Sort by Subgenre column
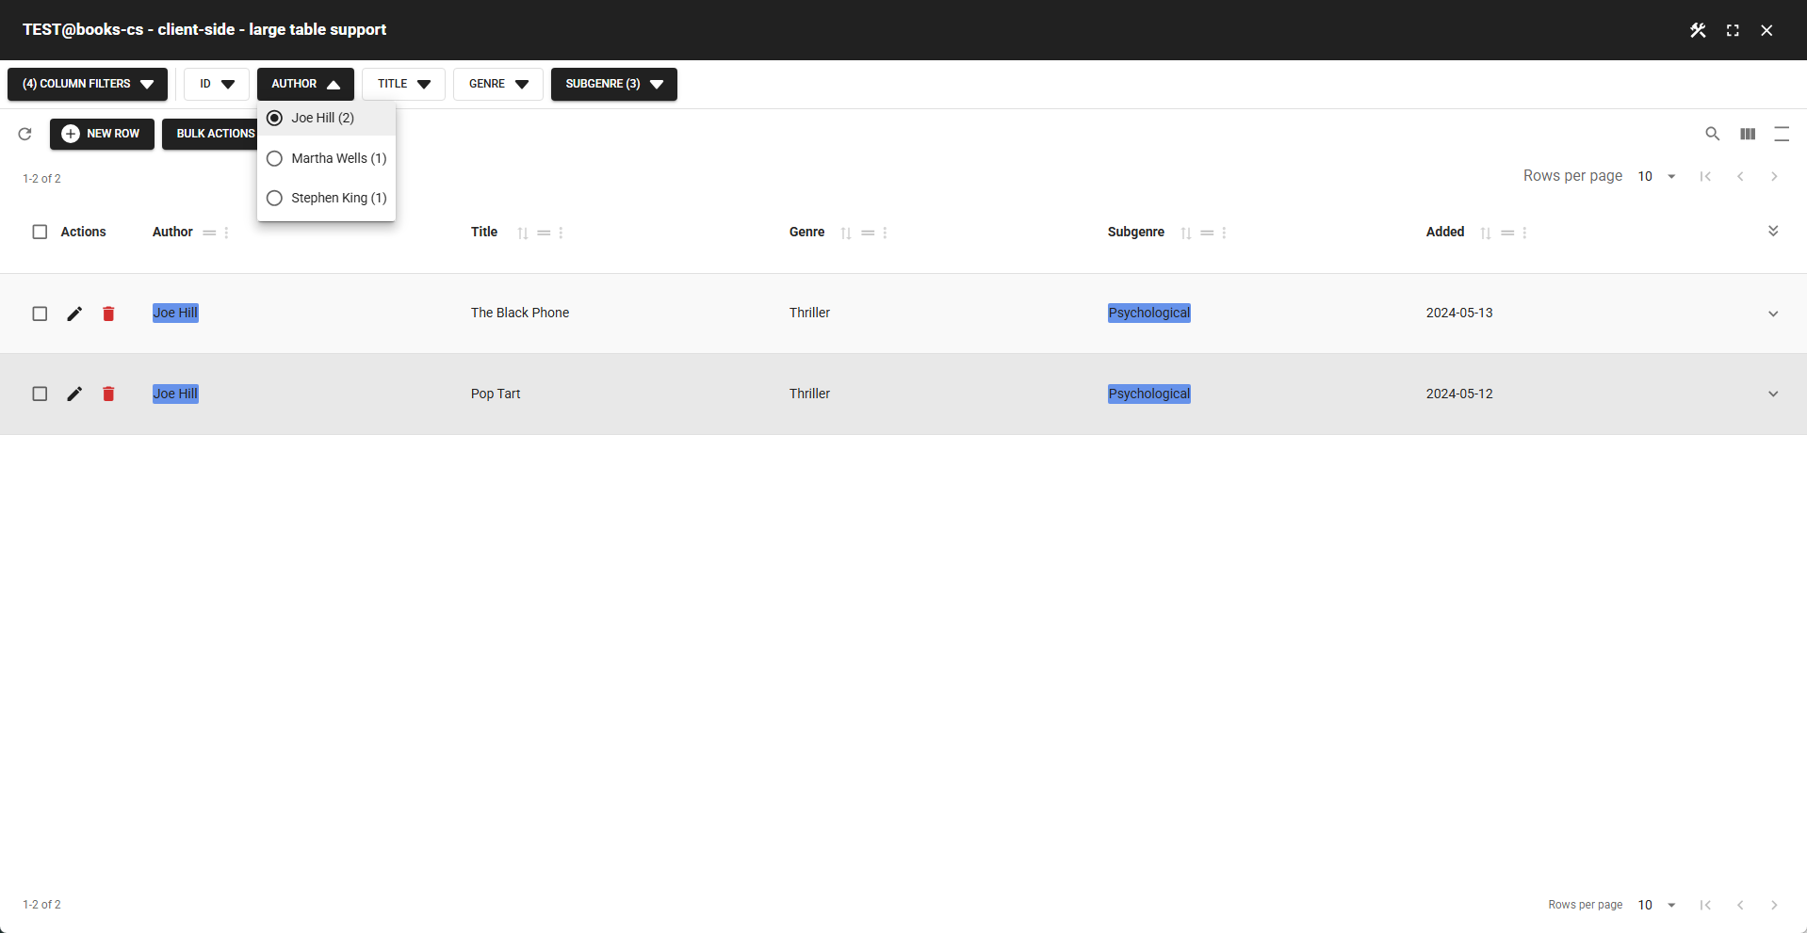 [x=1186, y=233]
